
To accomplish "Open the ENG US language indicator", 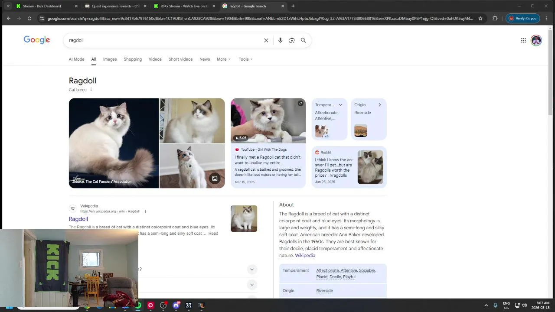I will pos(506,305).
